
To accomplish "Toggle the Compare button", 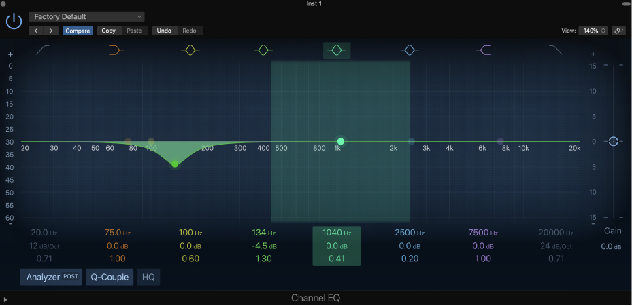I will [78, 31].
